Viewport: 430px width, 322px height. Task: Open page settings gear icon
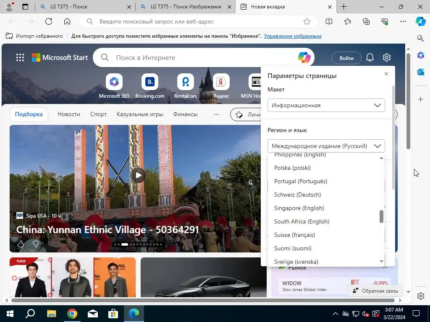point(387,57)
